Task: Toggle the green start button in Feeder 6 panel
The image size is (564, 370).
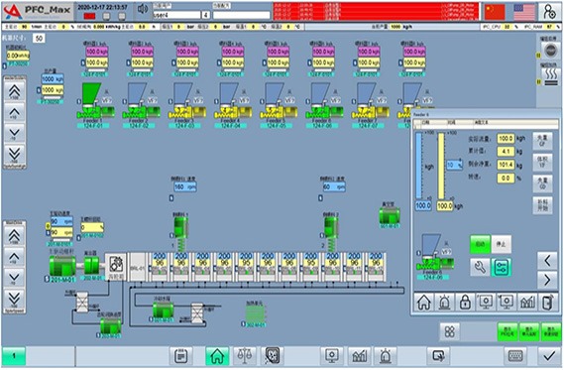Action: coord(480,244)
